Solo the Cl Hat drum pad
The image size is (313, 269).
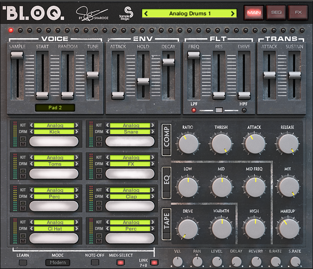(x=23, y=236)
